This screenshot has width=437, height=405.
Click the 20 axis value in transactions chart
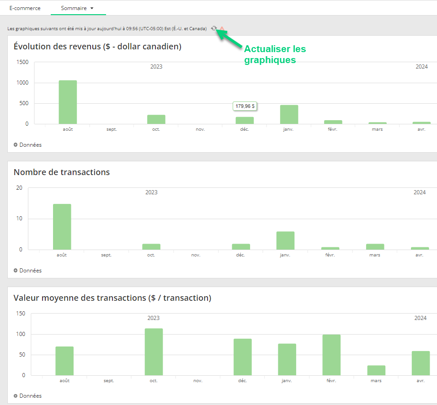click(x=19, y=187)
